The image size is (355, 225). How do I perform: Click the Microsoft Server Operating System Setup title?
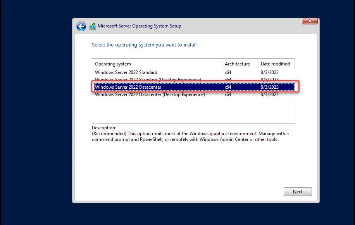139,26
